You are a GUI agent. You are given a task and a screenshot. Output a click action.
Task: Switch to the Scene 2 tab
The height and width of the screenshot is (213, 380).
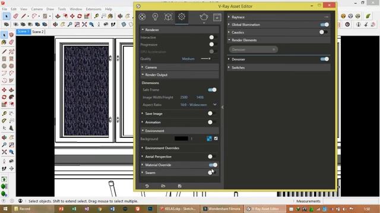coord(38,31)
